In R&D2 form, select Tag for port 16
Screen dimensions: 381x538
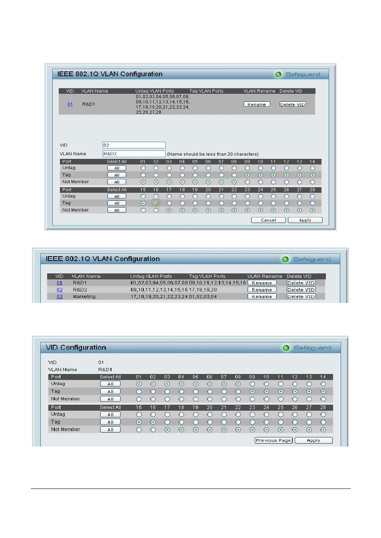[156, 203]
